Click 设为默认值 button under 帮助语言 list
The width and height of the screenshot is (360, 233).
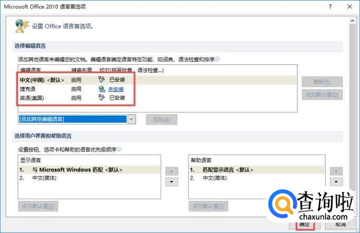pos(209,207)
